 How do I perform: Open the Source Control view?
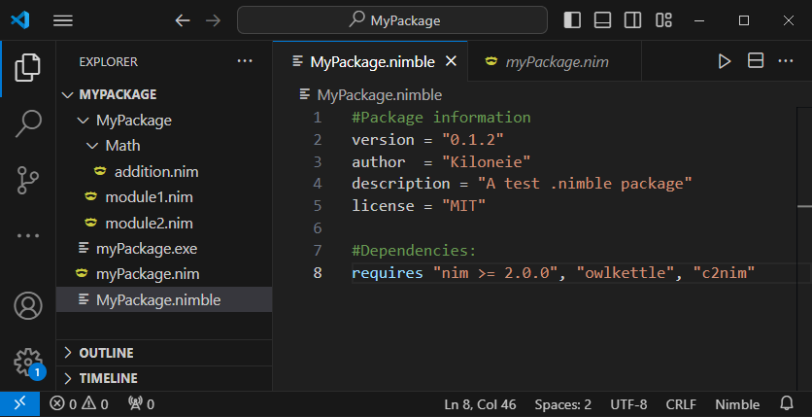[x=27, y=180]
